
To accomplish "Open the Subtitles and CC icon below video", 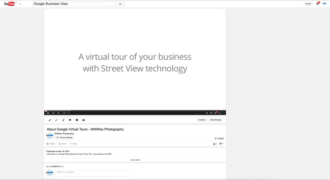I will click(83, 120).
